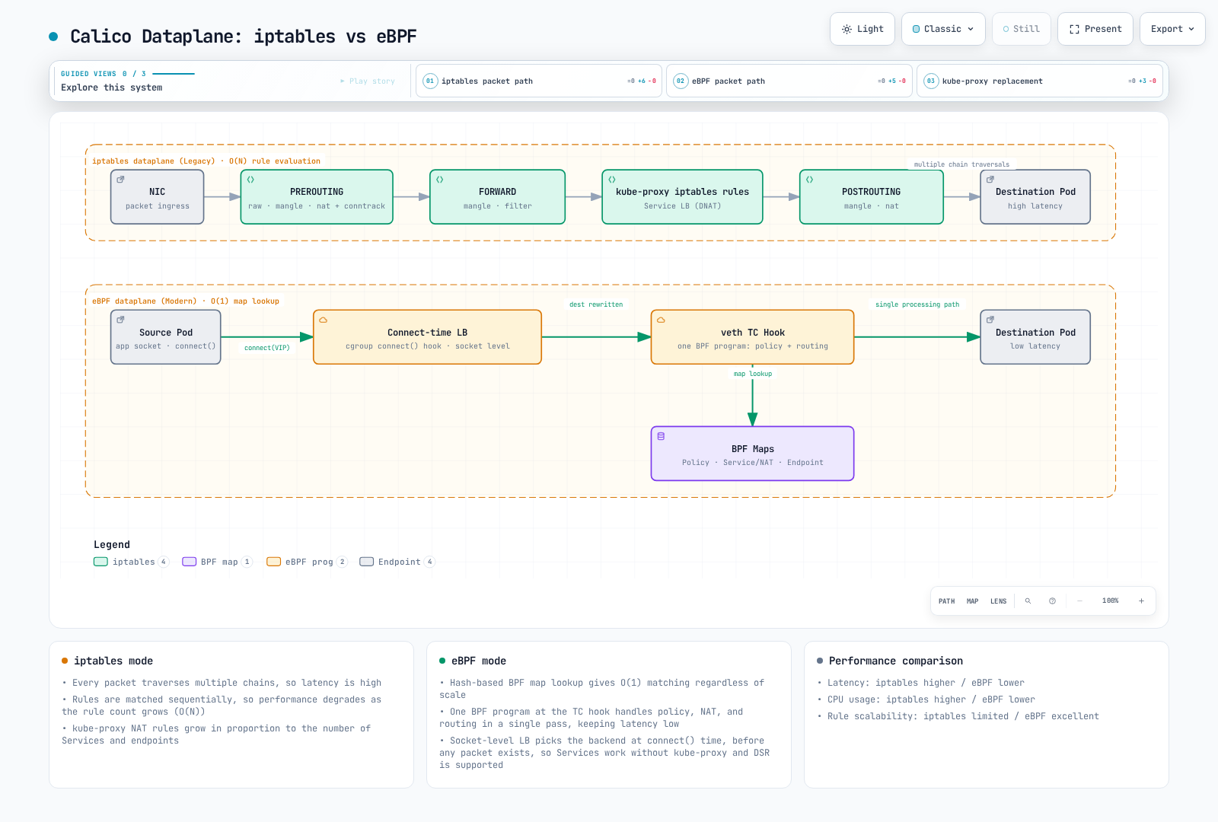Toggle BPF map legend filter
This screenshot has width=1218, height=822.
217,562
